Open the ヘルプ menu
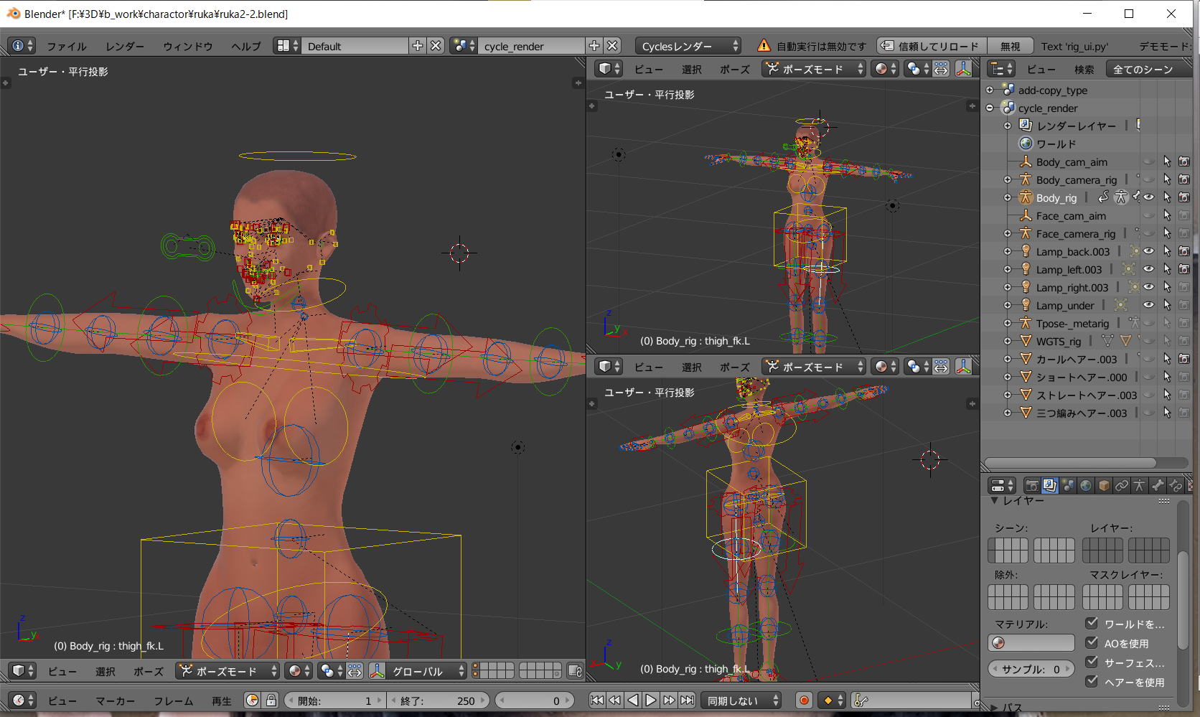This screenshot has width=1200, height=717. (x=245, y=46)
